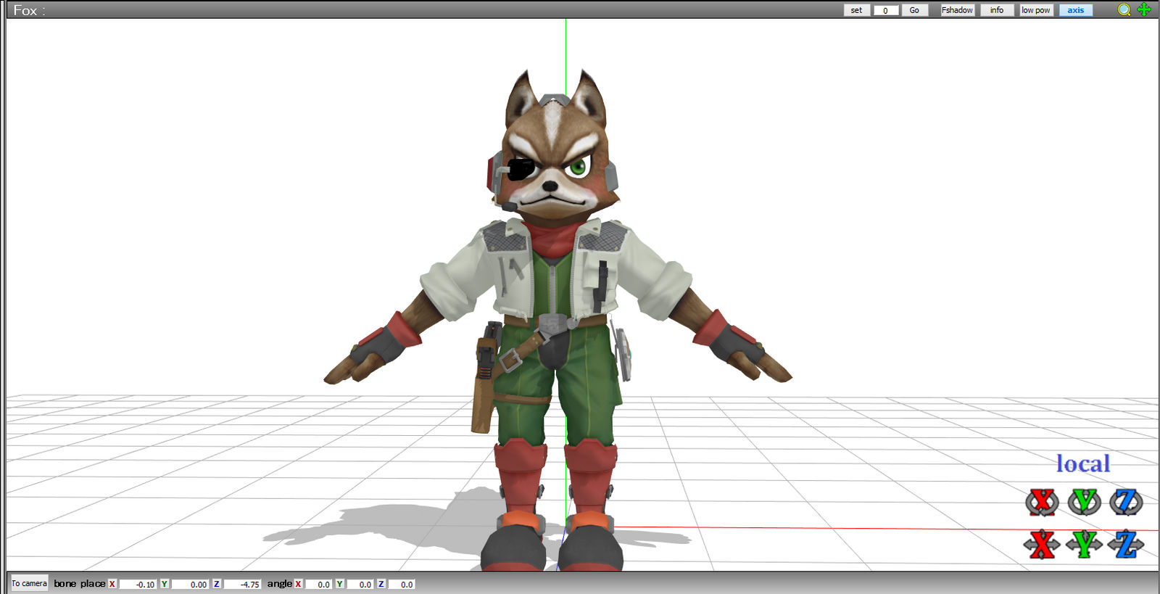The height and width of the screenshot is (594, 1160).
Task: Click the blue Z move axis icon
Action: click(x=1126, y=544)
